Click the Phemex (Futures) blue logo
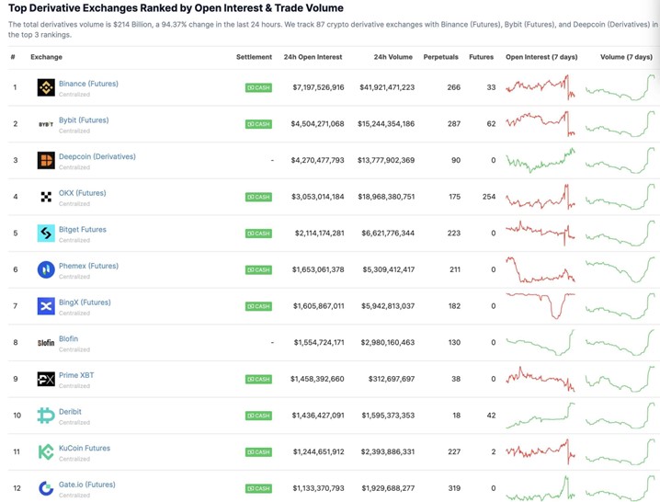The width and height of the screenshot is (660, 502). tap(45, 269)
